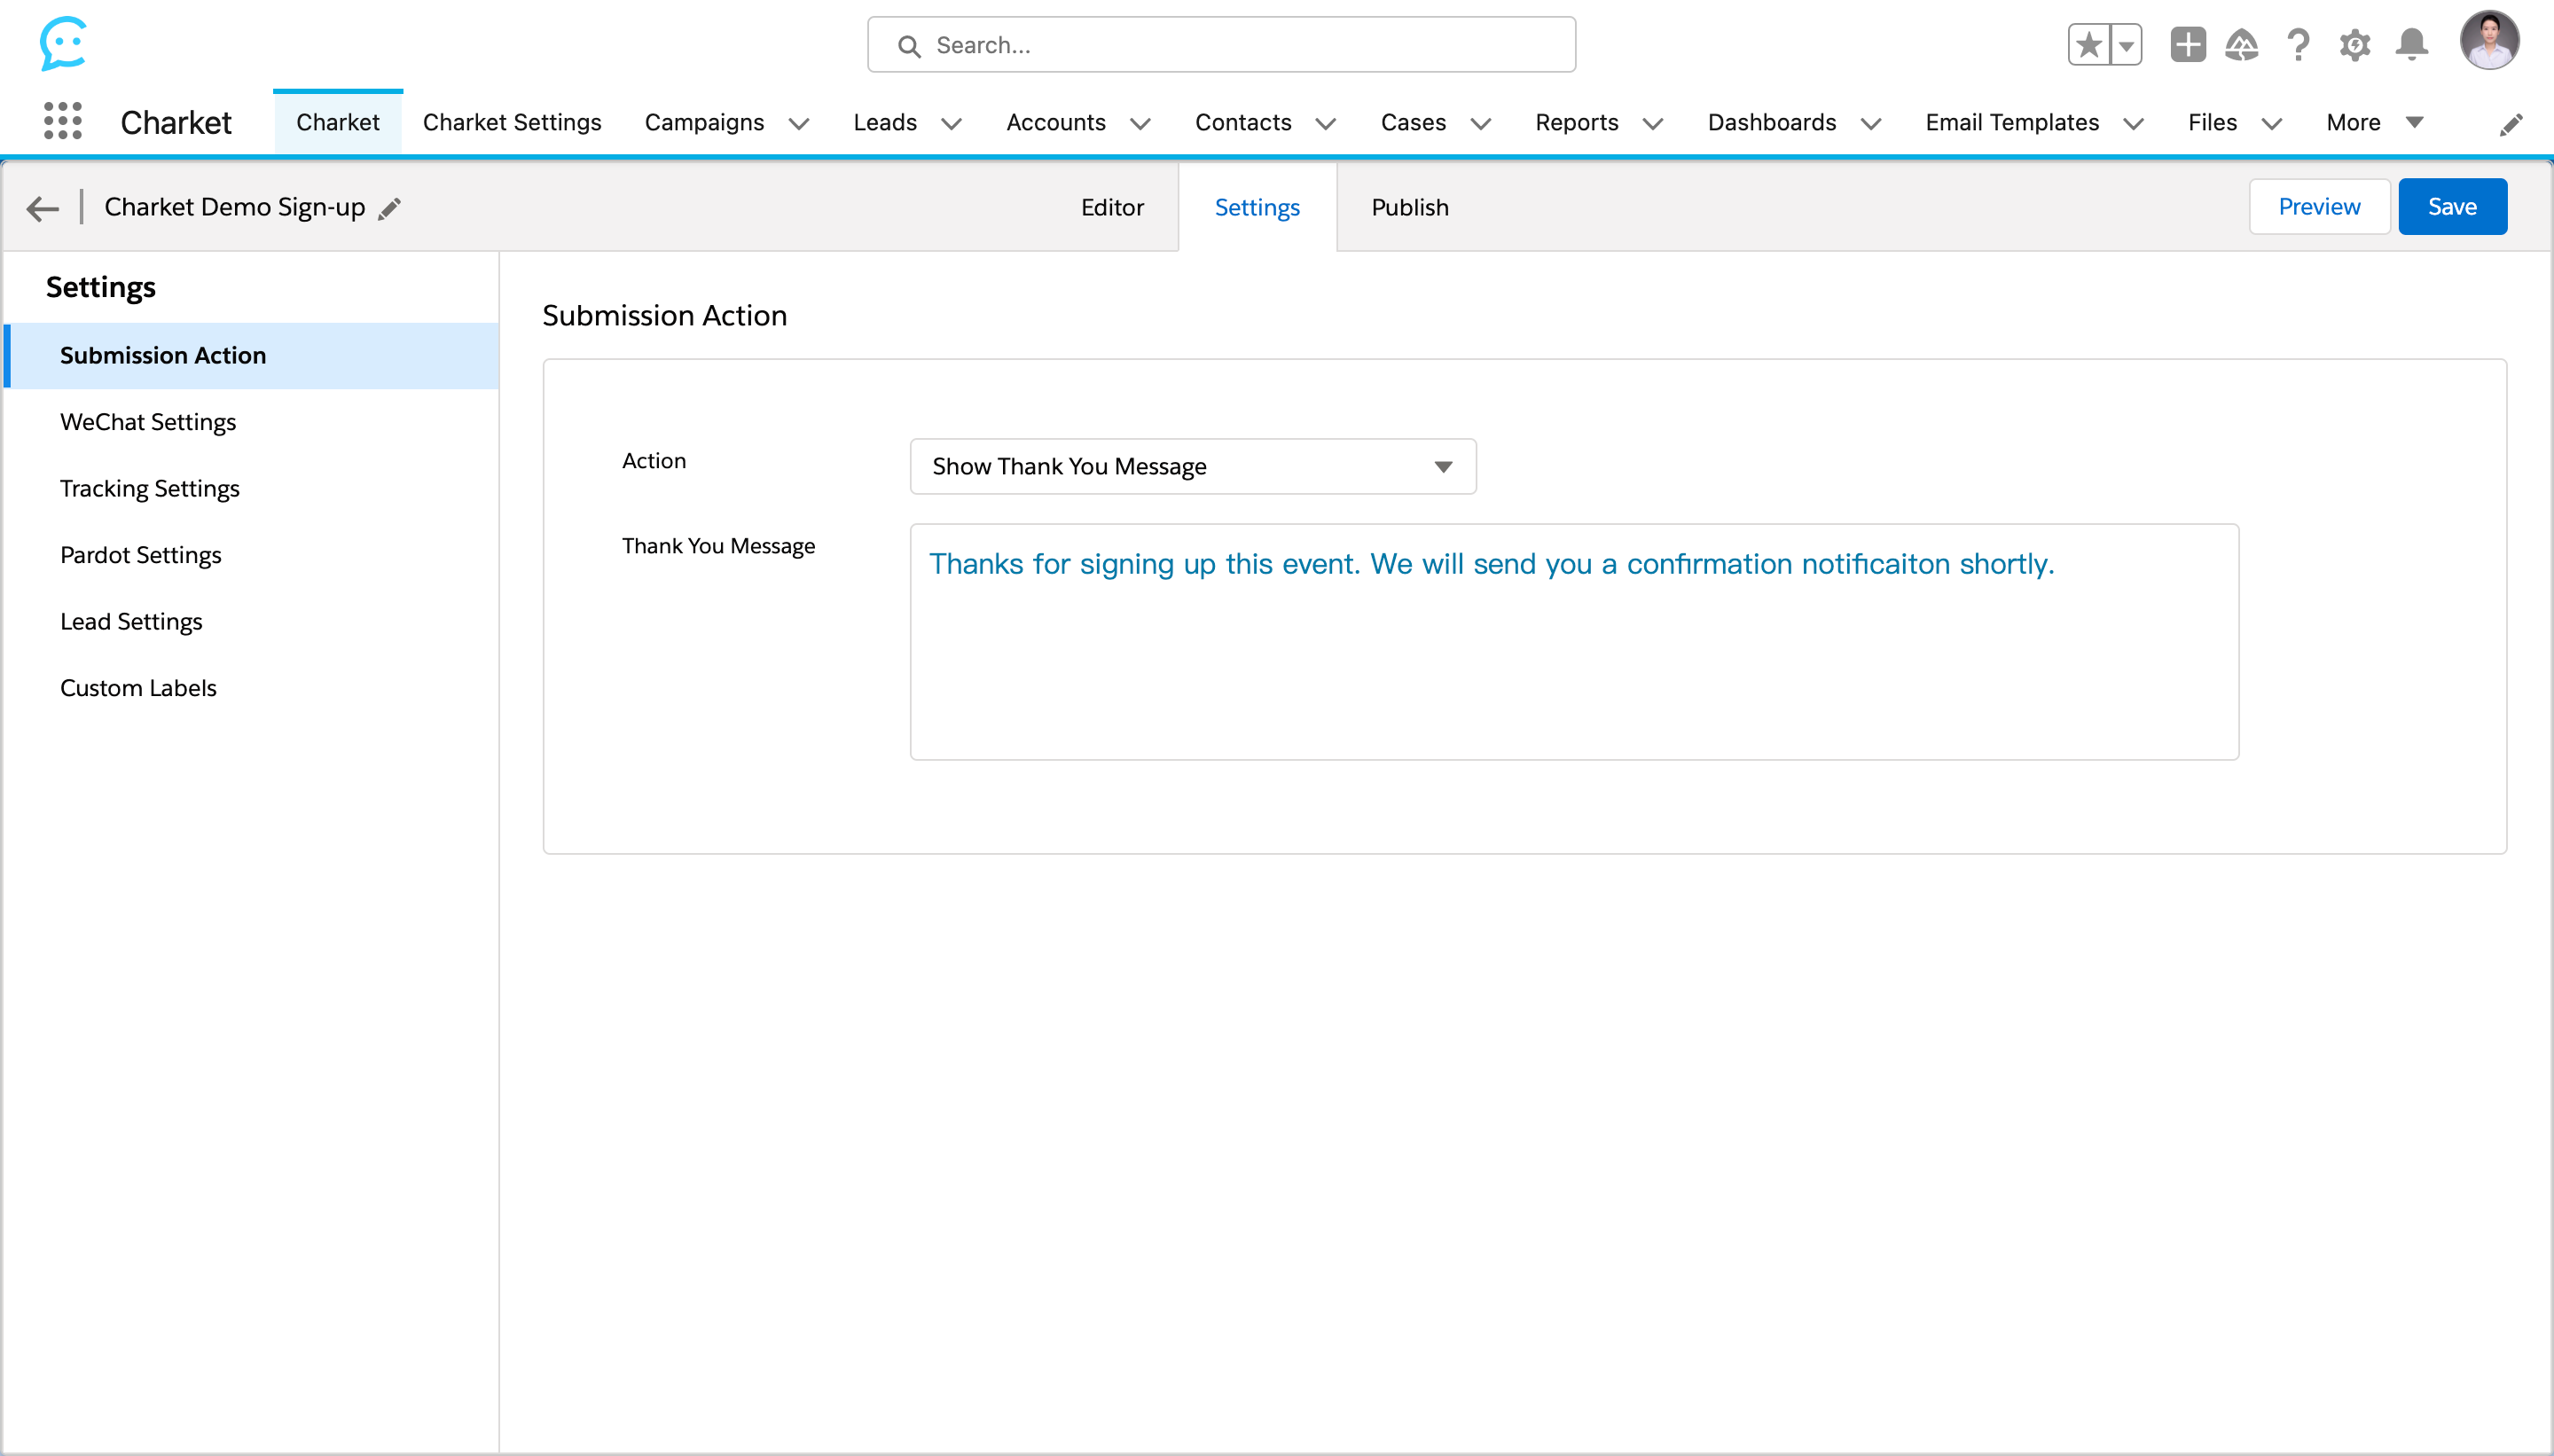
Task: Click the Charket Demo Sign-up title
Action: point(235,207)
